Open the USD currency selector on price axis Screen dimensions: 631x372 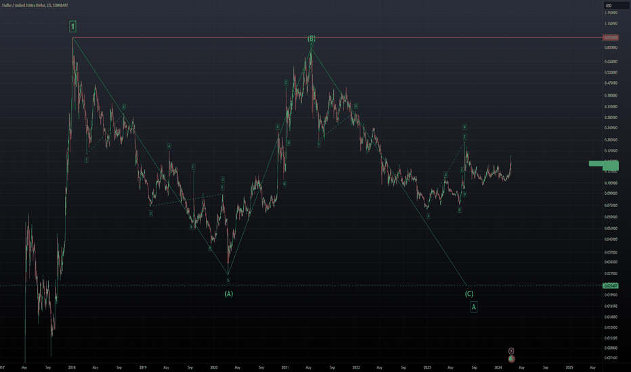[x=617, y=5]
